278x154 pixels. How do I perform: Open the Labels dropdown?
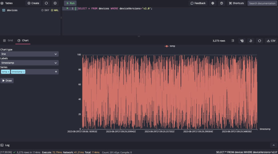[30, 63]
